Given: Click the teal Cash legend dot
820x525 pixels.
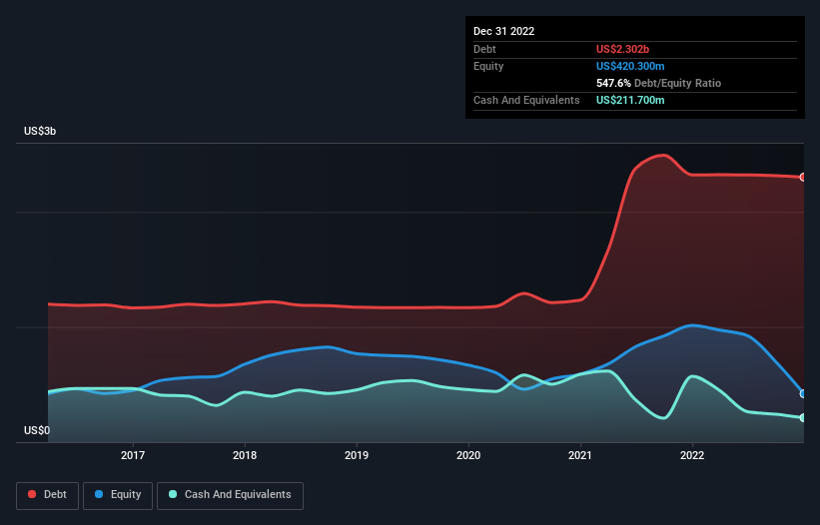Looking at the screenshot, I should point(173,494).
